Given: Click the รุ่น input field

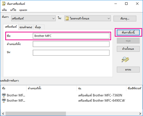Looking at the screenshot, I should (71, 53).
